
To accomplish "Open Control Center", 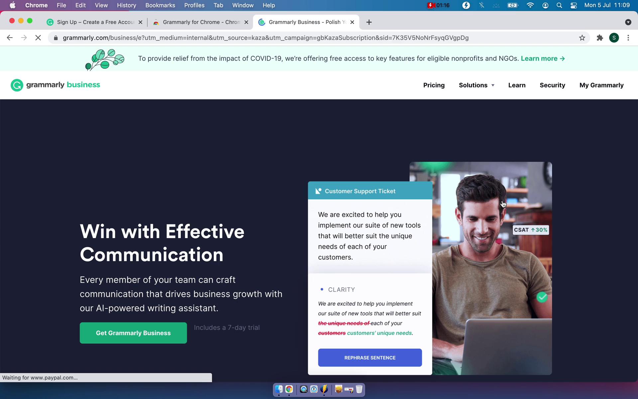I will pyautogui.click(x=574, y=5).
